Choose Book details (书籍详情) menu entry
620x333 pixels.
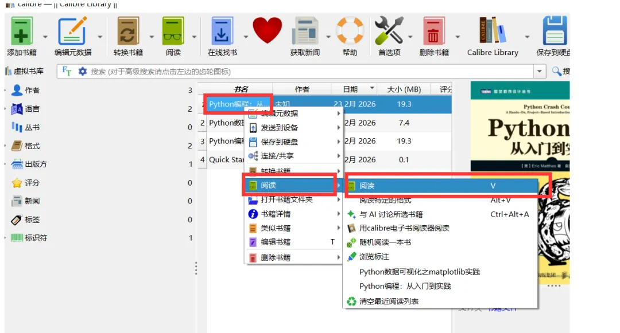tap(294, 214)
